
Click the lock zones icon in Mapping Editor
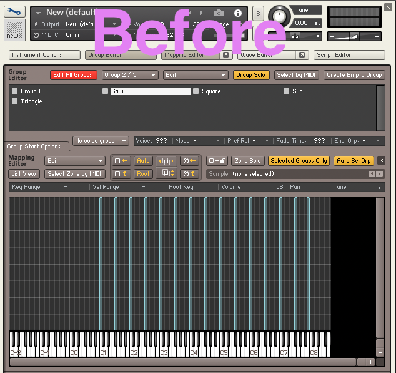tap(217, 161)
